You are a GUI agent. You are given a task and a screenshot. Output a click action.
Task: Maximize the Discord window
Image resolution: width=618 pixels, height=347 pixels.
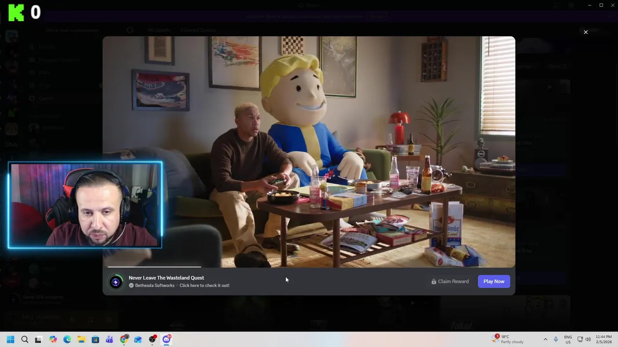coord(601,5)
